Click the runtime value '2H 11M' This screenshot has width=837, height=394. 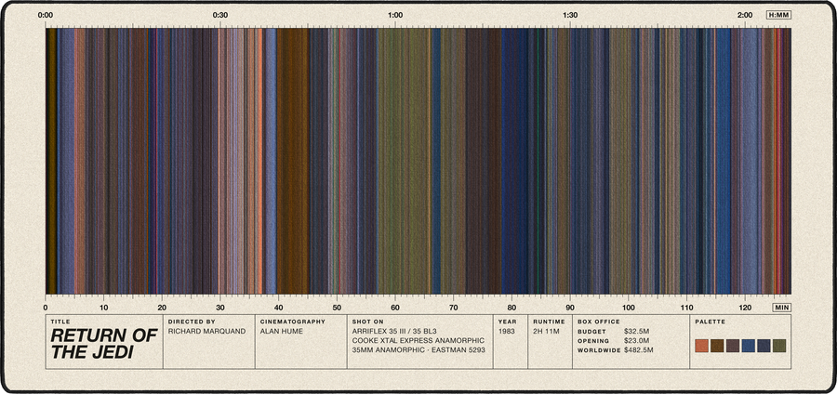click(x=546, y=331)
